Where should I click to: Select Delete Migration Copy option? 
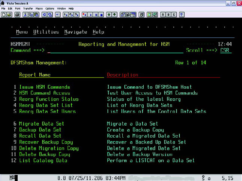[x=49, y=148]
